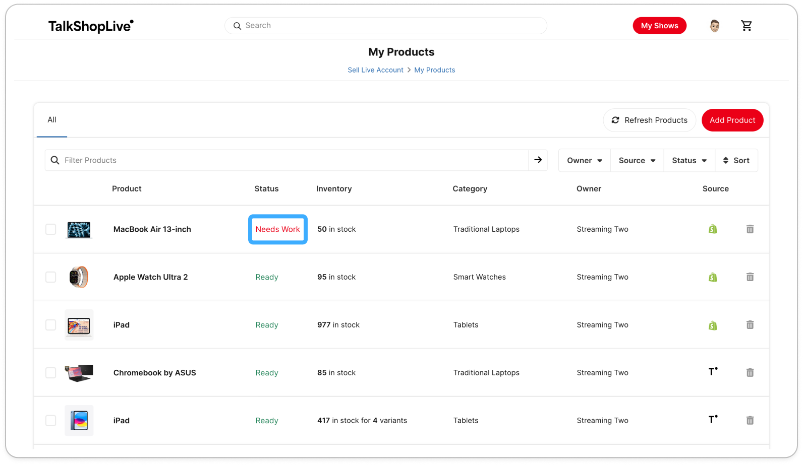Image resolution: width=803 pixels, height=465 pixels.
Task: Delete the iPad with 4 variants
Action: click(x=750, y=420)
